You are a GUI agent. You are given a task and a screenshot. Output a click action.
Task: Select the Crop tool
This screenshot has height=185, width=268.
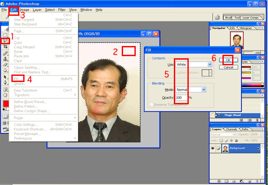[x=5, y=46]
